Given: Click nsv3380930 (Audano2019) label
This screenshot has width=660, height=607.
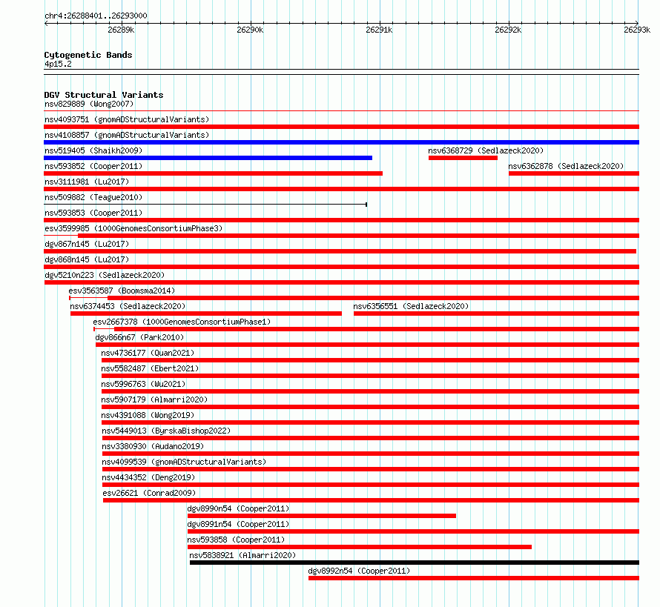Looking at the screenshot, I should click(153, 446).
